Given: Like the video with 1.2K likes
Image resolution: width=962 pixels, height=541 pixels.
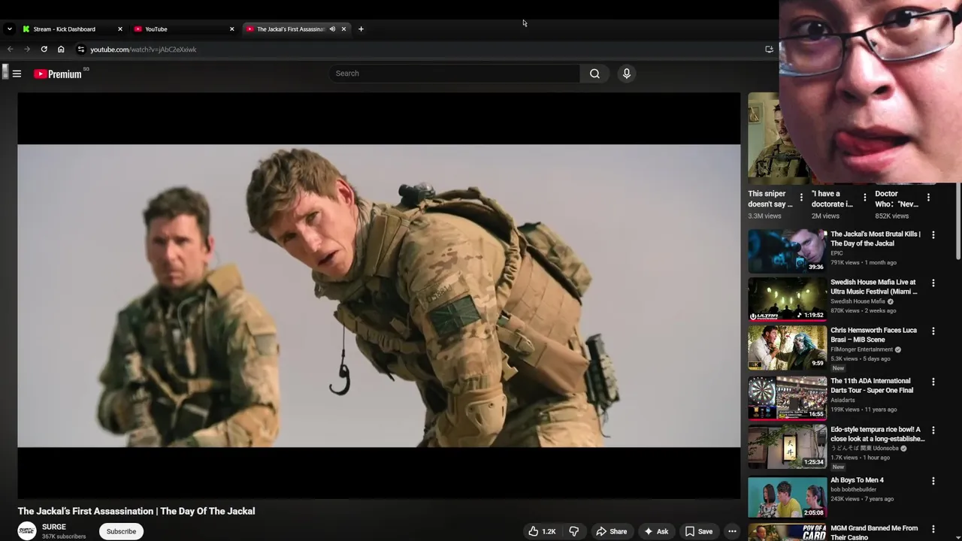Looking at the screenshot, I should 542,531.
